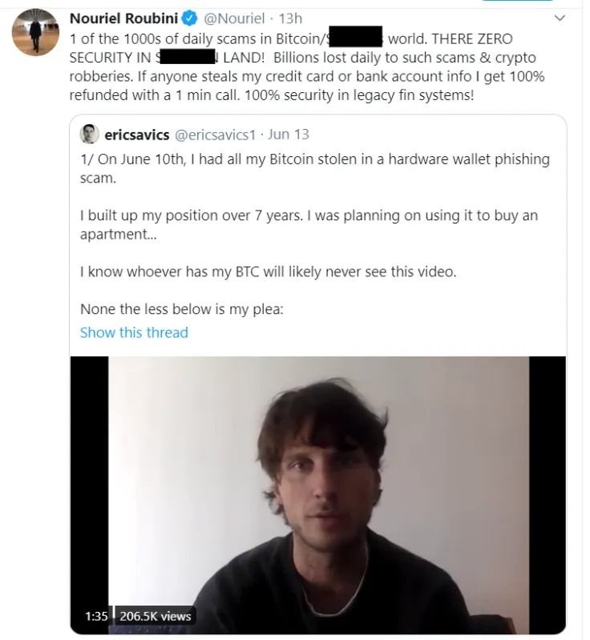590x640 pixels.
Task: Click the line starting '1/ On June 10th'
Action: click(314, 159)
